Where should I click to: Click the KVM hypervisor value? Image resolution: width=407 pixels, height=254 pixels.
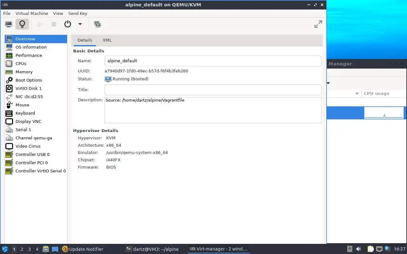click(x=111, y=138)
